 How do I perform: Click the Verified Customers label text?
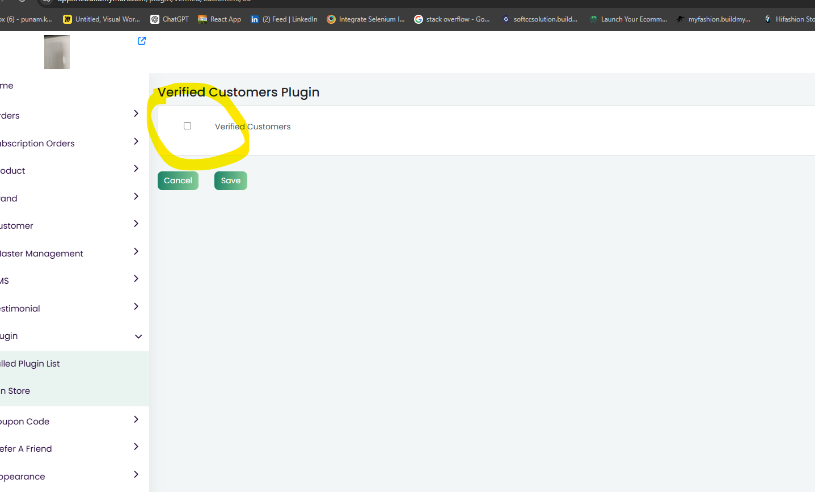pos(252,127)
